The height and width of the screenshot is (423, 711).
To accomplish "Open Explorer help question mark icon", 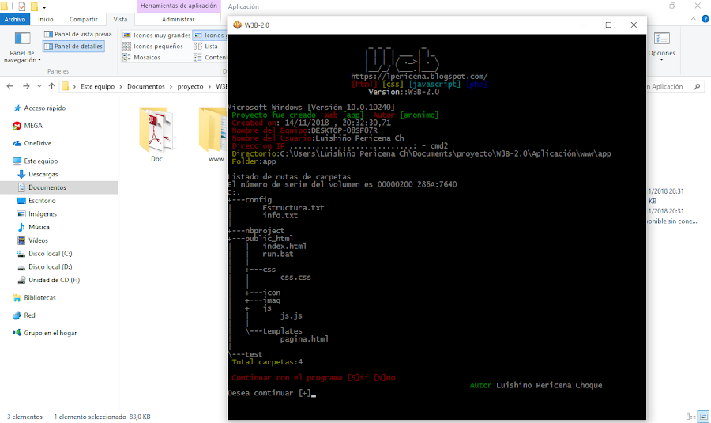I will tap(705, 19).
